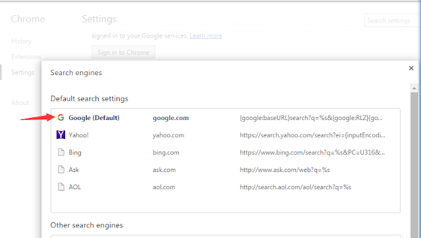This screenshot has height=238, width=421.
Task: Open About in Chrome sidebar
Action: tap(20, 103)
